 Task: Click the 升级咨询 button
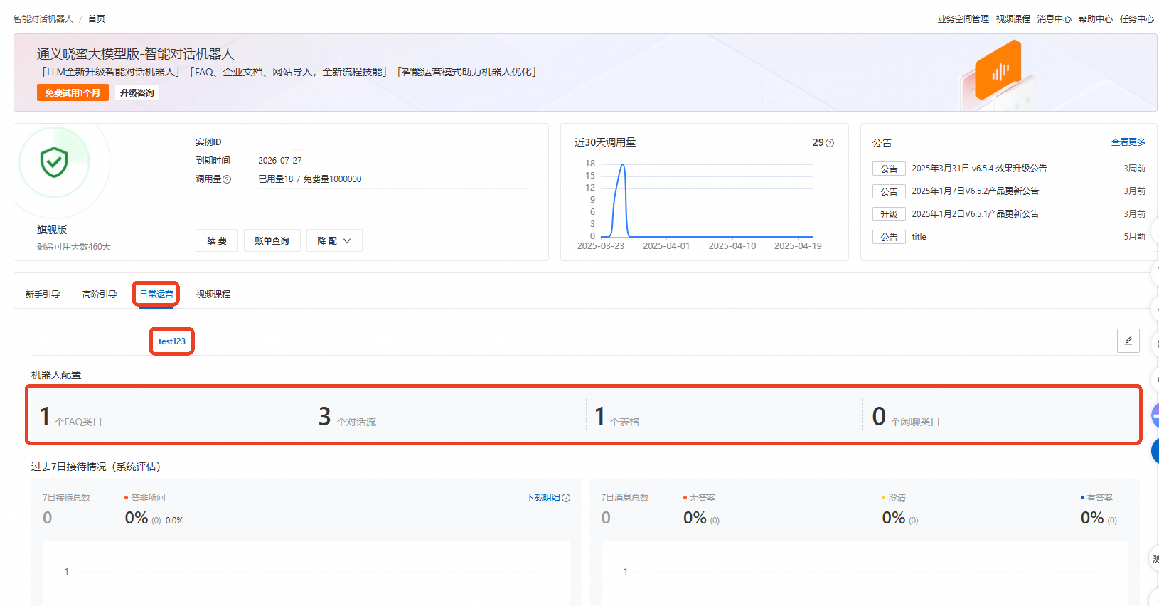(x=137, y=92)
